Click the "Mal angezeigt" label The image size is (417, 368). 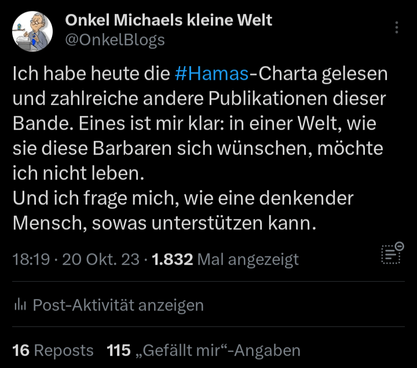[x=248, y=259]
